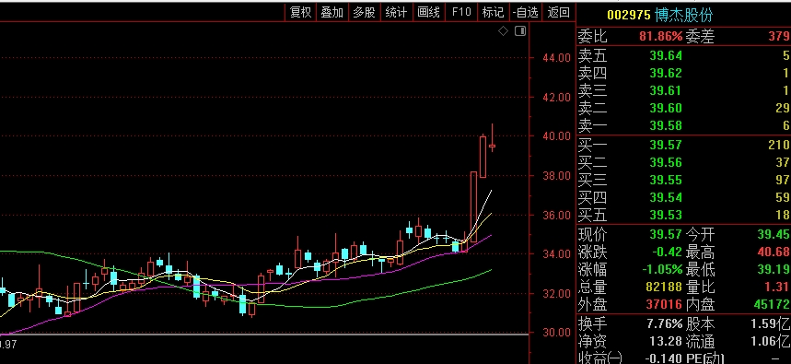Select the 买一 price 39.57
This screenshot has width=791, height=364.
[666, 146]
